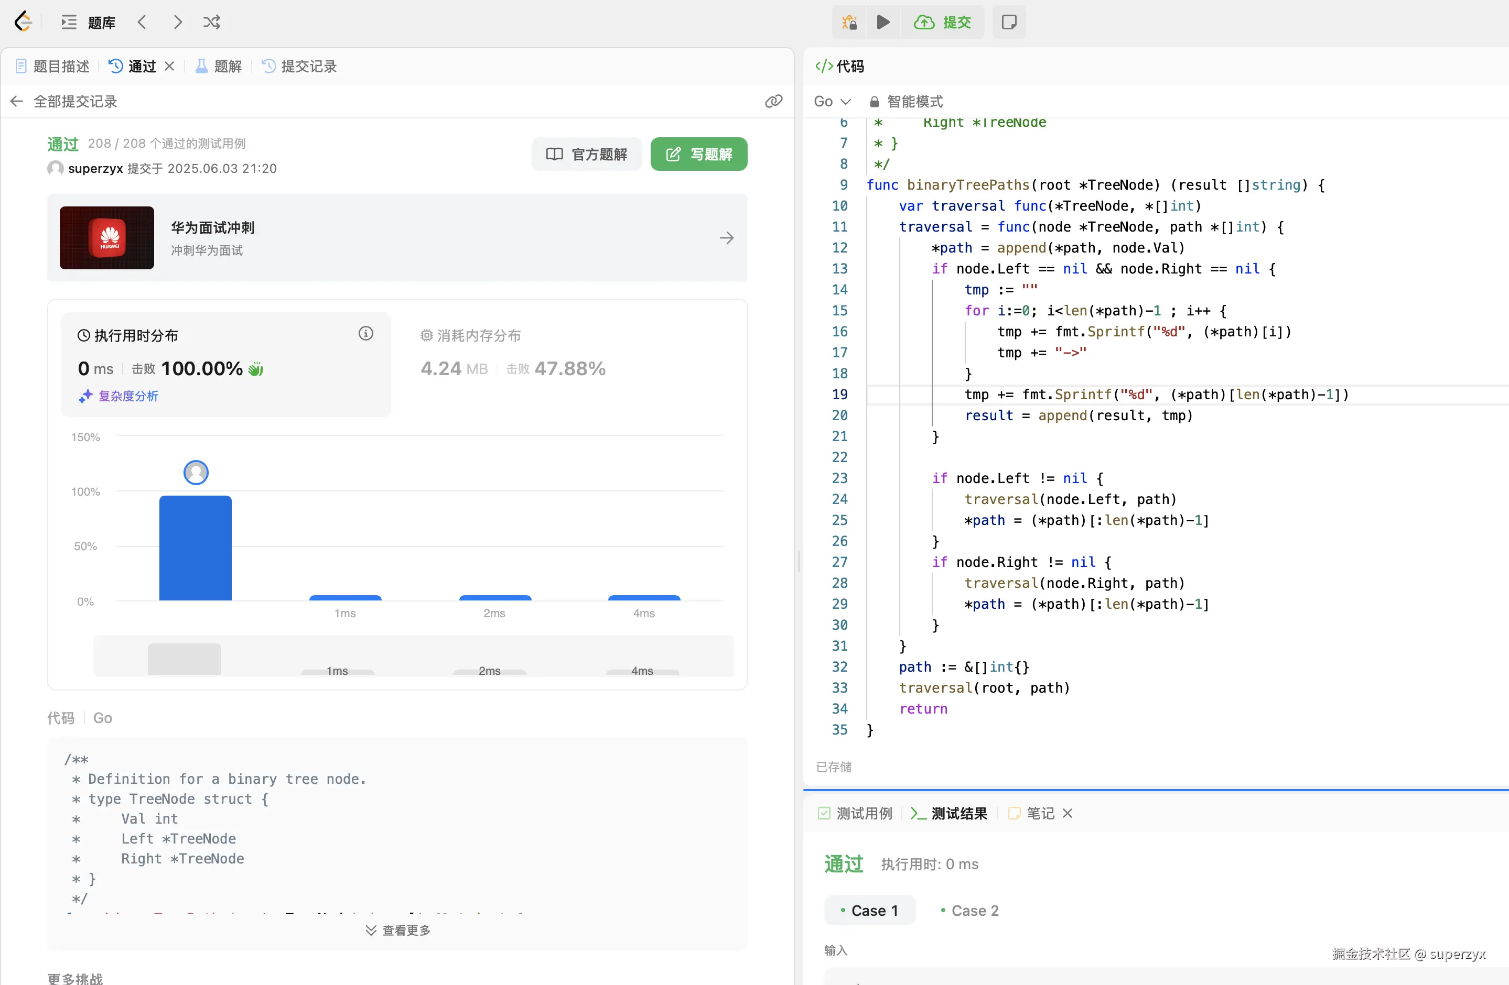Click 写题解 to write a solution

[x=699, y=154]
